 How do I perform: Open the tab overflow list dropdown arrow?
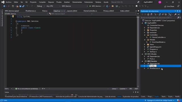tap(136, 11)
